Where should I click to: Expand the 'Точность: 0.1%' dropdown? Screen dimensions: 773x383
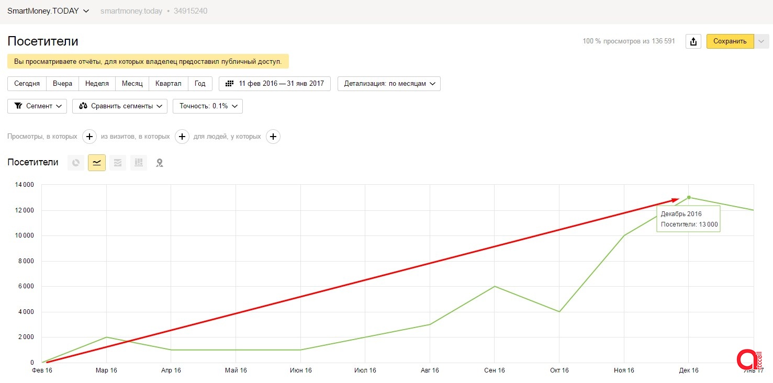click(208, 106)
